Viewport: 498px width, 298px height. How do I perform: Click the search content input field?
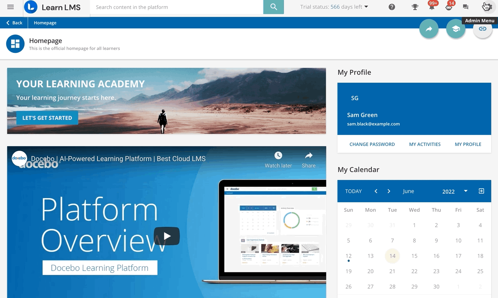177,7
